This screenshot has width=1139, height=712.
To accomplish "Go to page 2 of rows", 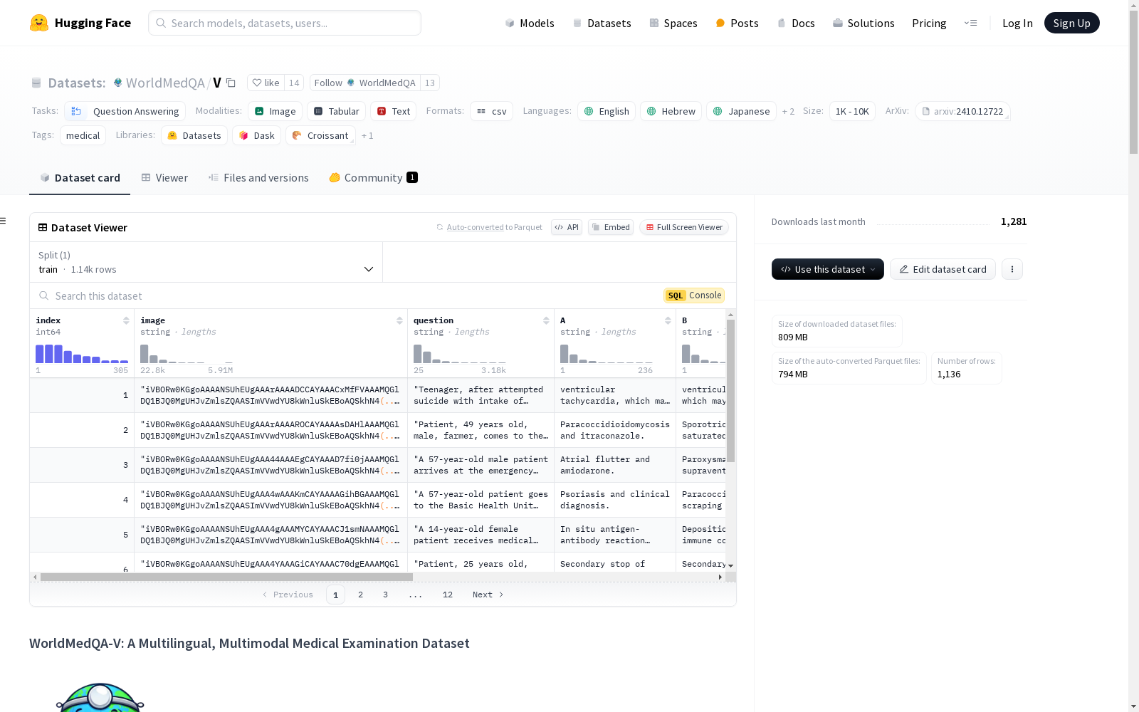I will point(361,595).
